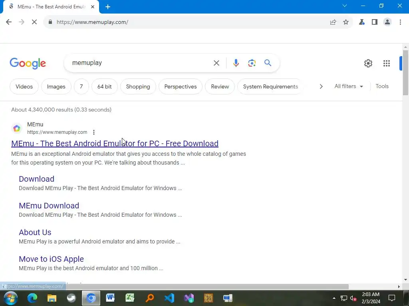409x306 pixels.
Task: Open a new tab with plus button
Action: [x=108, y=7]
